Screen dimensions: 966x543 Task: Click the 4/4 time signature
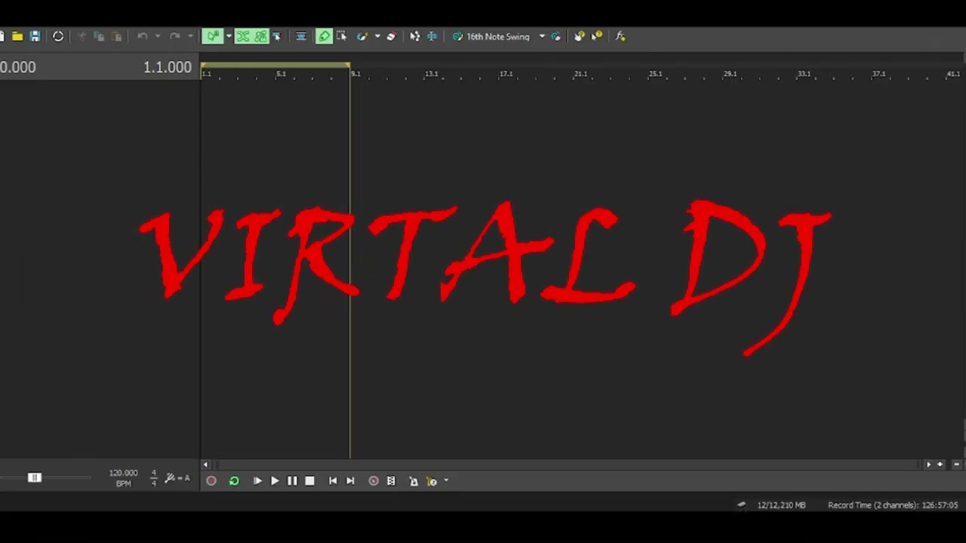pyautogui.click(x=154, y=478)
